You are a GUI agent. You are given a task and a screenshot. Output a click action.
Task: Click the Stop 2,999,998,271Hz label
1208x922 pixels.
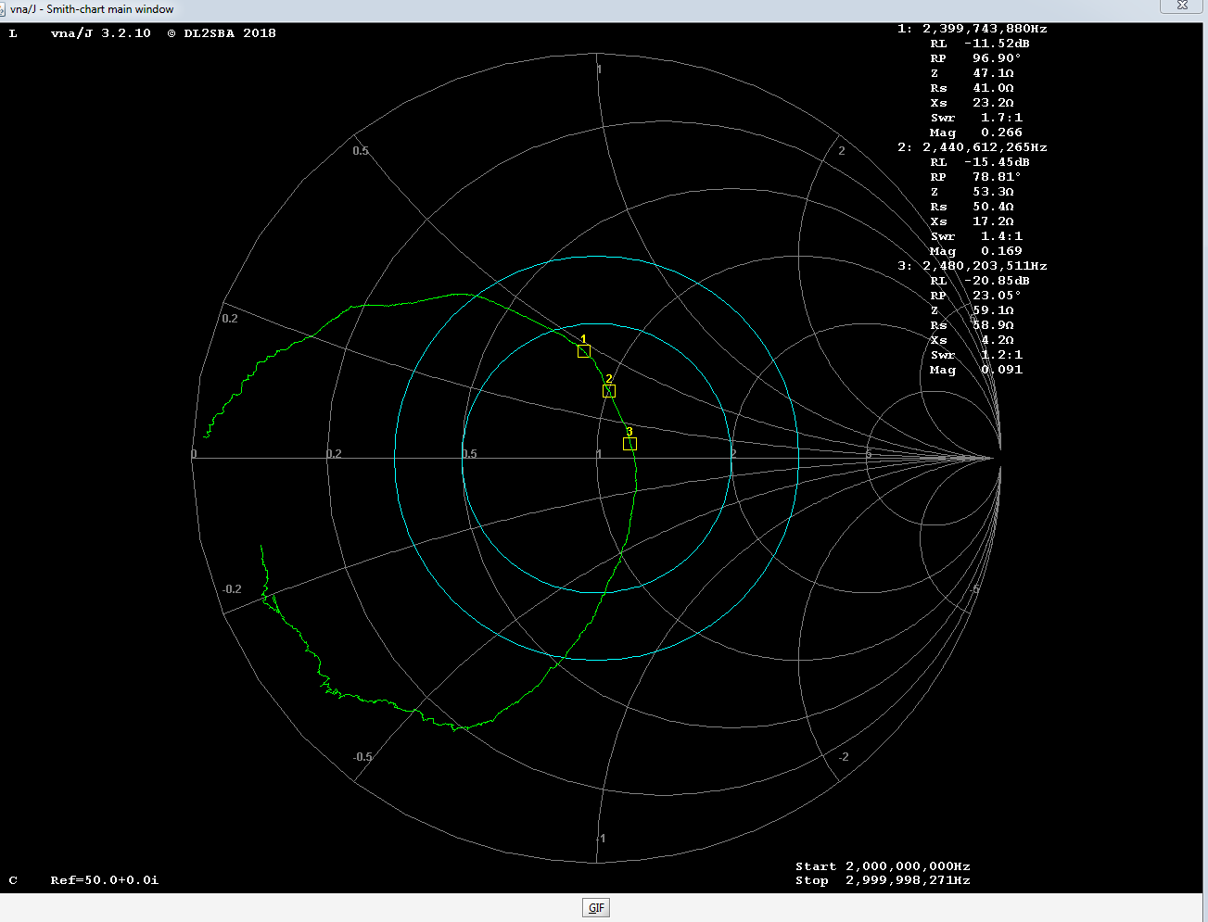(883, 880)
